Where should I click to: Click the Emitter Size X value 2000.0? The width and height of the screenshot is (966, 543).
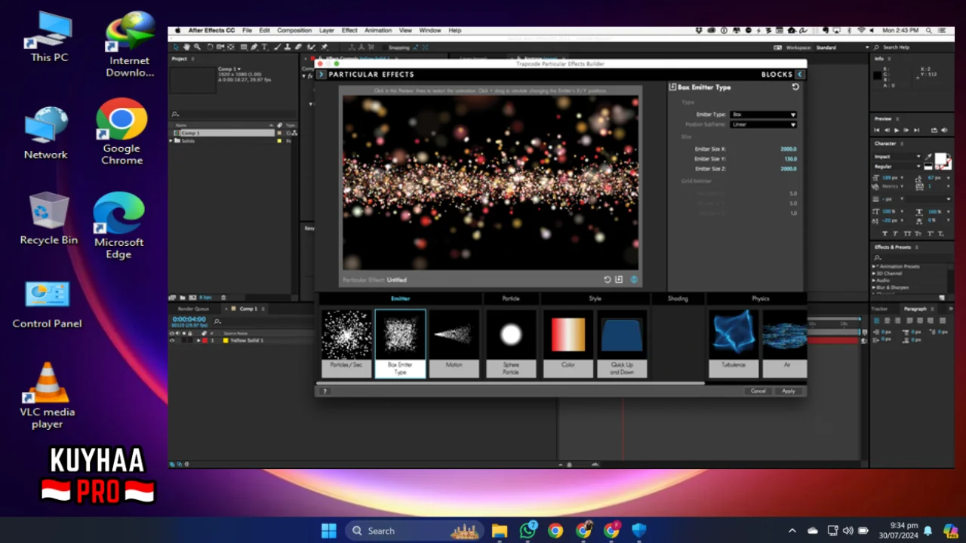788,149
